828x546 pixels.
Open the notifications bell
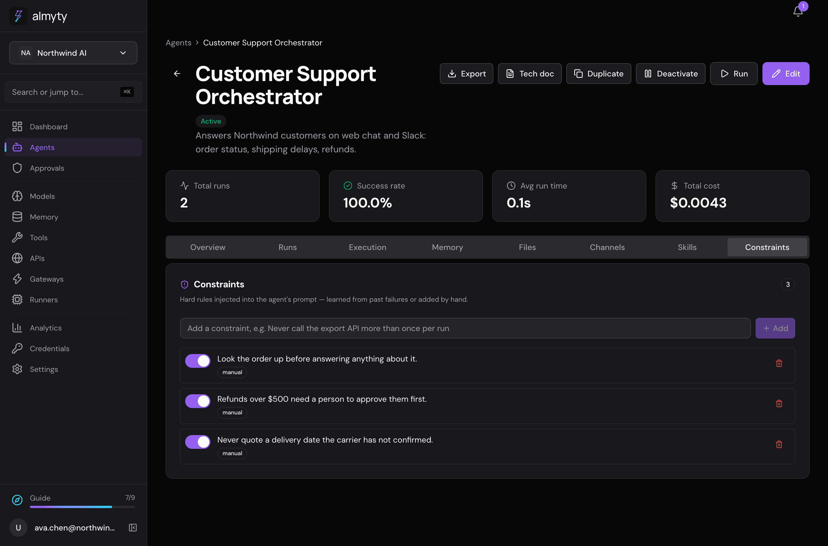tap(798, 11)
